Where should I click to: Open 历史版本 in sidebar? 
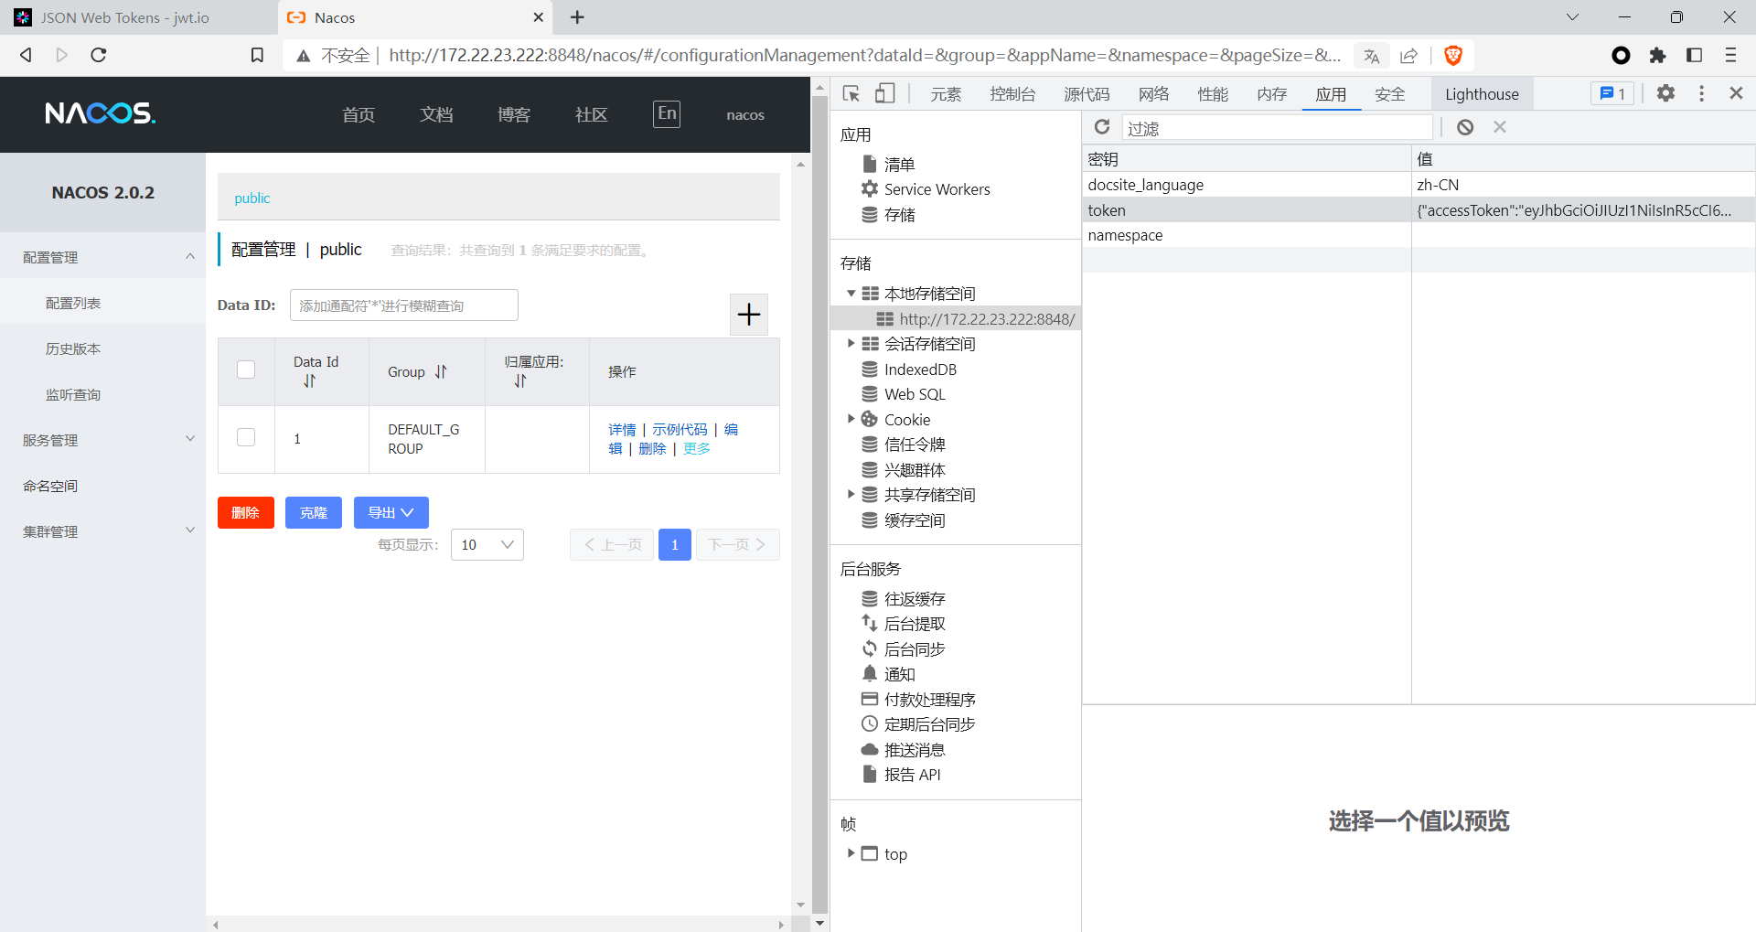(73, 348)
